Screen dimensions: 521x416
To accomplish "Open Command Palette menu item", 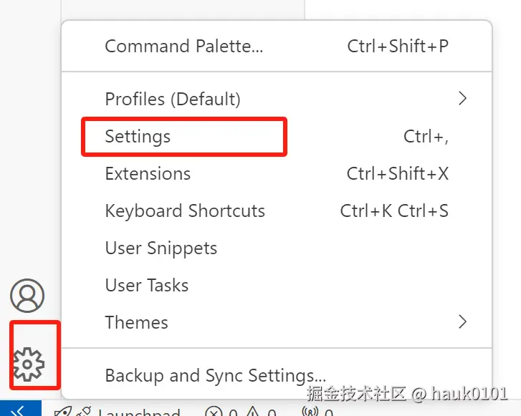I will (184, 47).
